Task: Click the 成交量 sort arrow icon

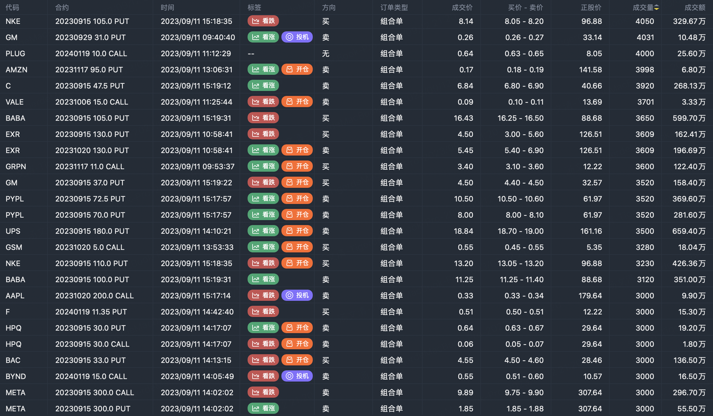Action: click(x=657, y=8)
